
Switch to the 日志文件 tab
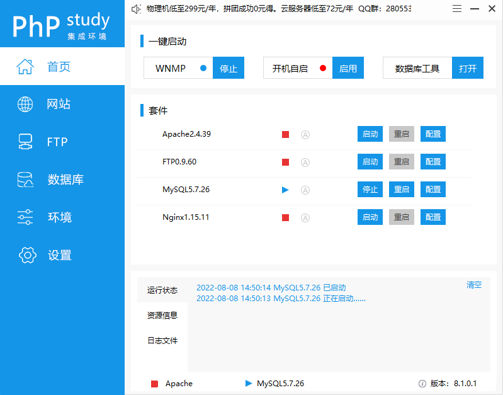click(162, 340)
